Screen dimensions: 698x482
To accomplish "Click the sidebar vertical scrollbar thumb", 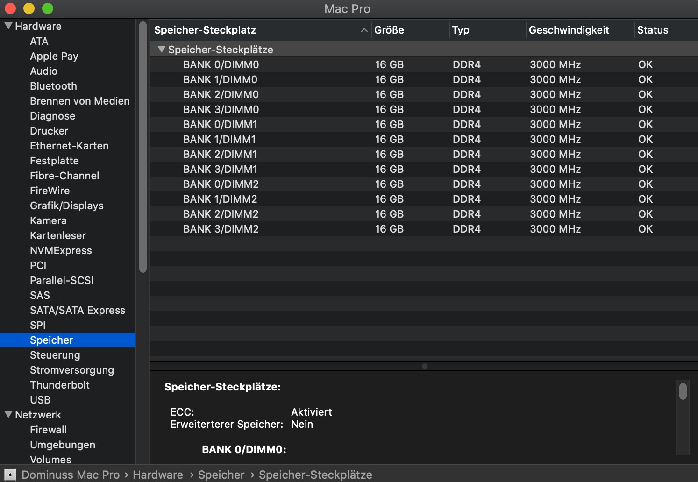I will [x=143, y=147].
